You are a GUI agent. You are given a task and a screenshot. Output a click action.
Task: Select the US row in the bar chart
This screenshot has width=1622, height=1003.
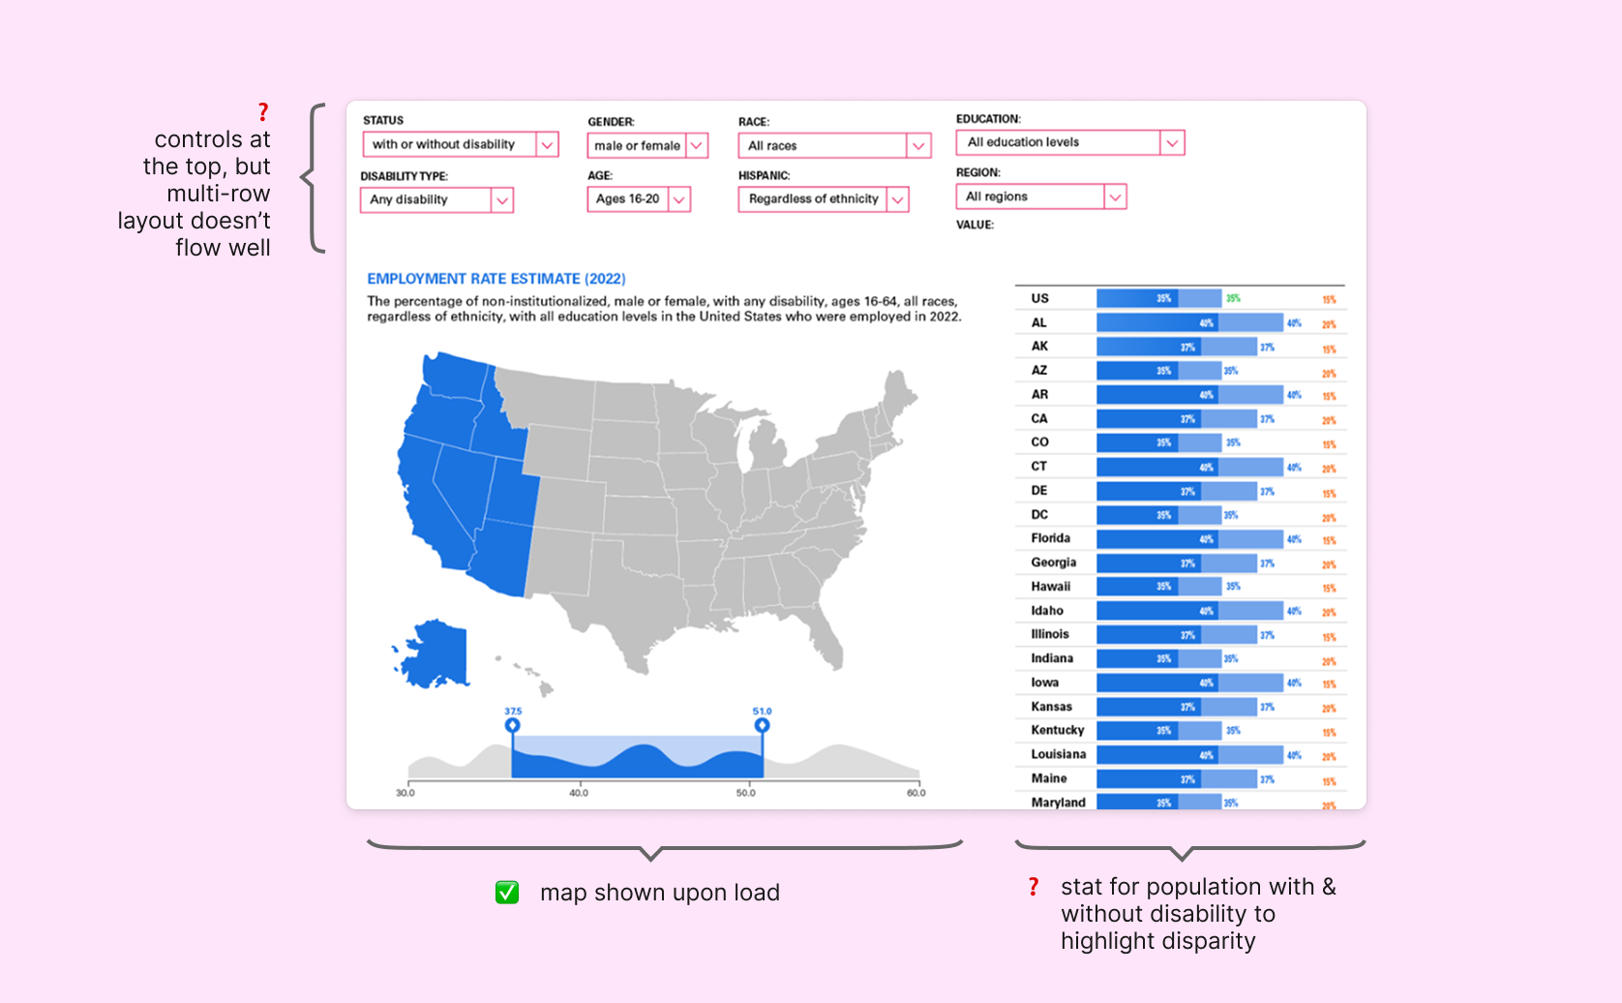[x=1040, y=299]
